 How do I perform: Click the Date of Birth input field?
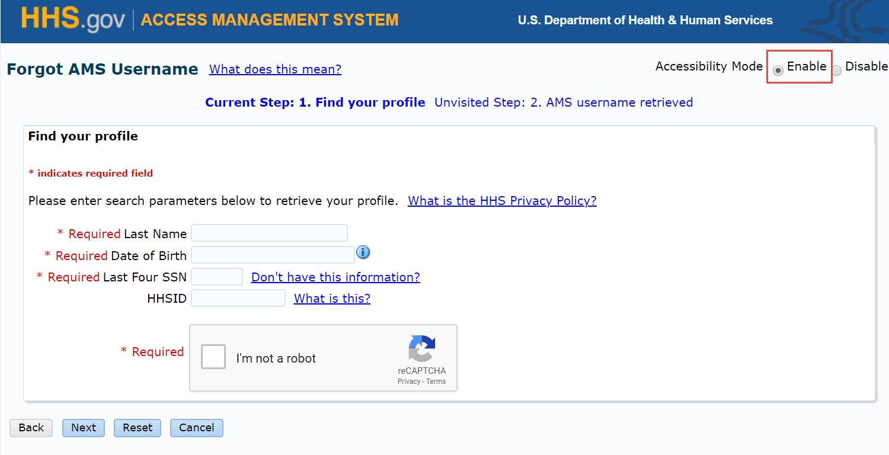tap(272, 254)
